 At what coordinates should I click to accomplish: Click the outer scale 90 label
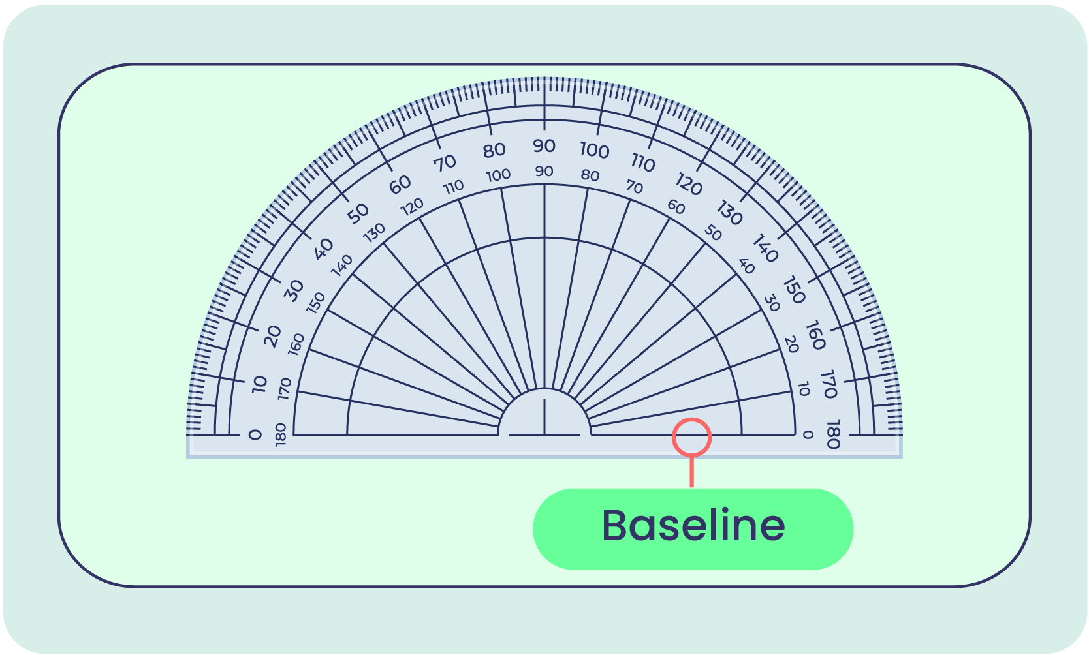tap(544, 146)
